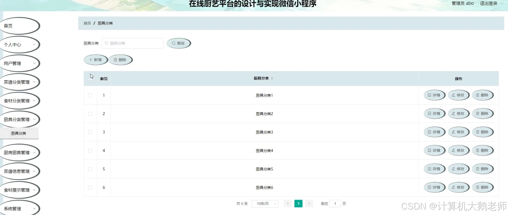508x215 pixels.
Task: Open details for 厨具分类1 row
Action: pos(434,95)
